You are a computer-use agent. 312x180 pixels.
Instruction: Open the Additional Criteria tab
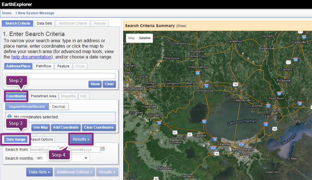click(x=73, y=23)
